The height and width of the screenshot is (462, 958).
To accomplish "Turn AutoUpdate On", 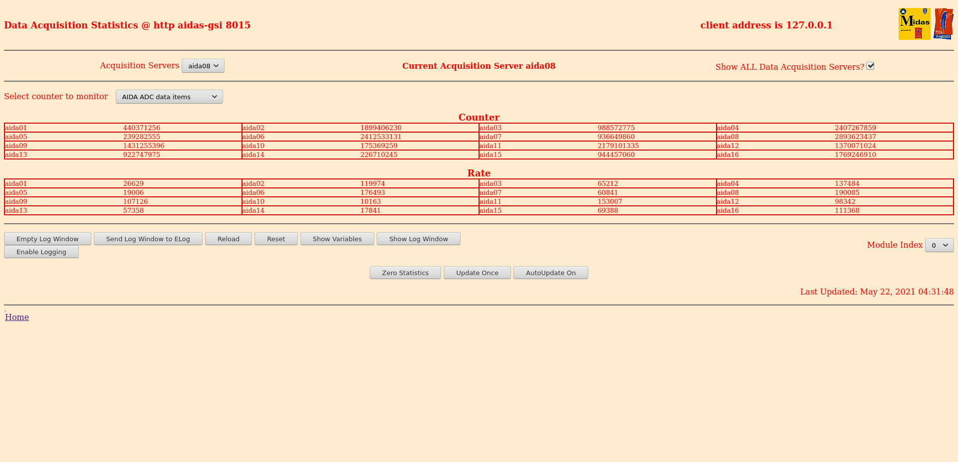I will (x=551, y=273).
